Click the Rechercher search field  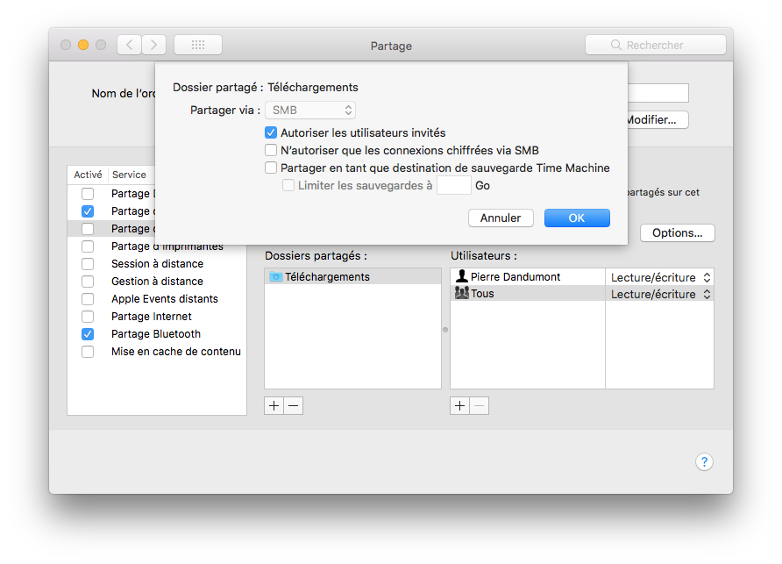pyautogui.click(x=656, y=45)
